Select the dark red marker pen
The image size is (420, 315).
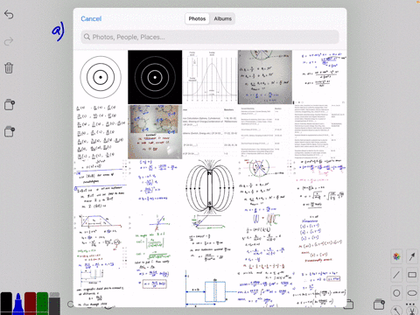coord(31,303)
